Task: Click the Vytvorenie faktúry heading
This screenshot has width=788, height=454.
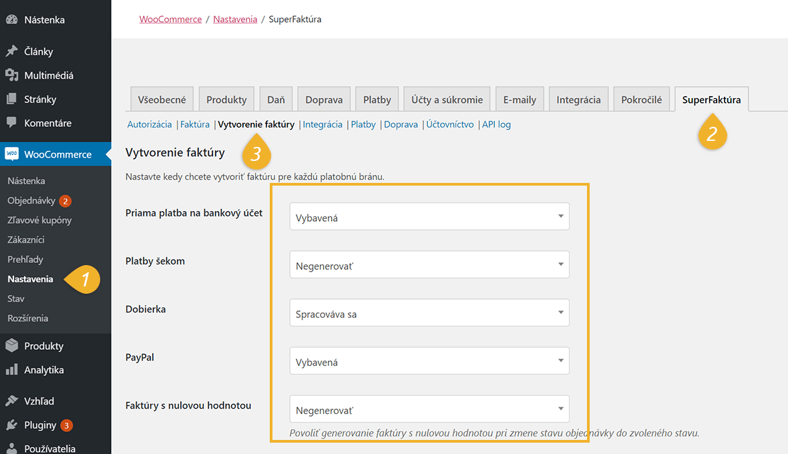Action: click(x=175, y=152)
